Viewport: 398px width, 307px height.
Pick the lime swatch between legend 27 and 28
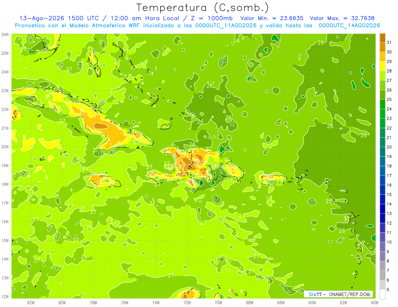[382, 76]
